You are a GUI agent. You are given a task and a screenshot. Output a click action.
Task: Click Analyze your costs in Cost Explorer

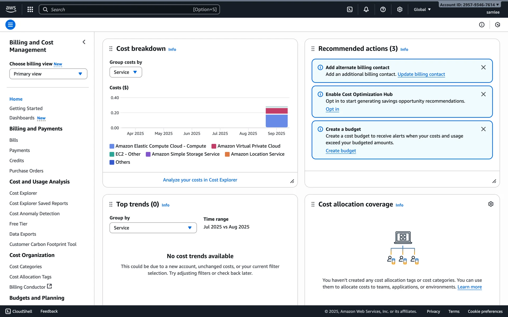[200, 180]
